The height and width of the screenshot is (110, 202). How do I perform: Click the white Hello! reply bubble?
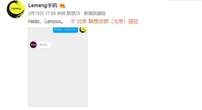pos(44,45)
